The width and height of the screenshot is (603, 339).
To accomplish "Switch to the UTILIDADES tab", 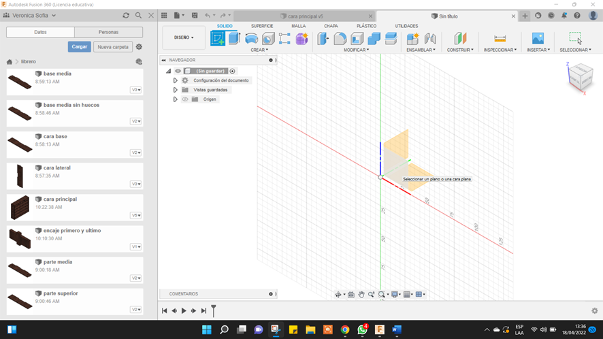I will 406,26.
